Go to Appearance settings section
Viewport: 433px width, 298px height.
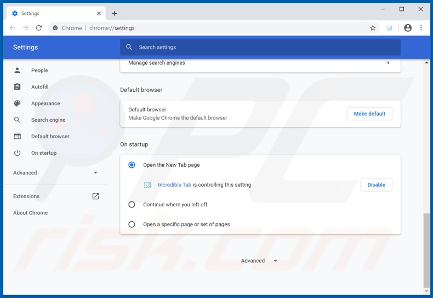click(x=45, y=103)
